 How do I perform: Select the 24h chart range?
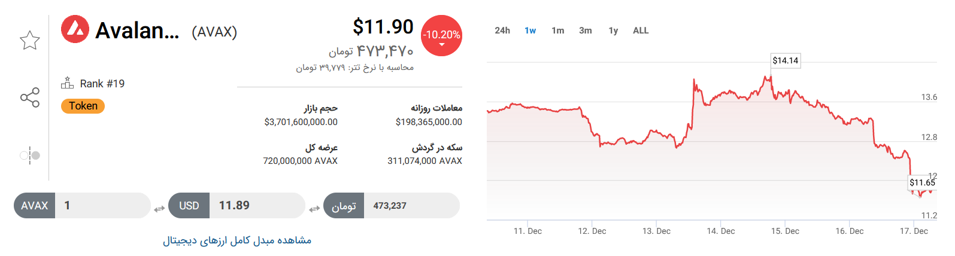pos(502,31)
